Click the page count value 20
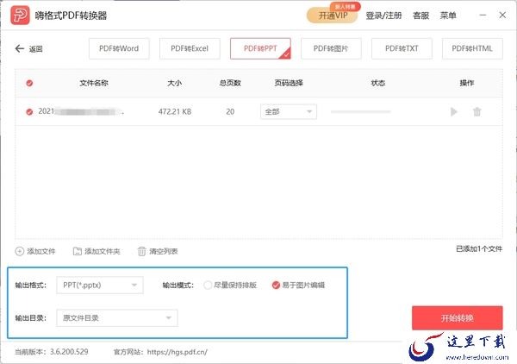The image size is (517, 364). (230, 112)
